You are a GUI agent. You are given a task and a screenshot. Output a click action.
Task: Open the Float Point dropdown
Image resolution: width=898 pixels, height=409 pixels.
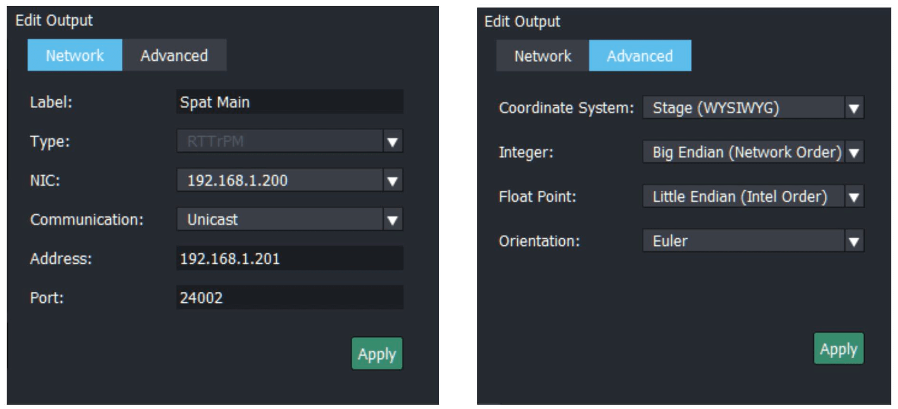coord(744,196)
